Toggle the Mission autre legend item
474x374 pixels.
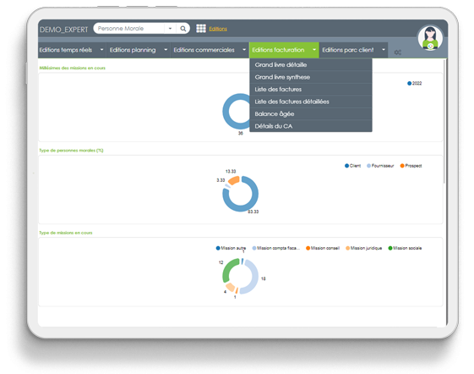[x=231, y=248]
